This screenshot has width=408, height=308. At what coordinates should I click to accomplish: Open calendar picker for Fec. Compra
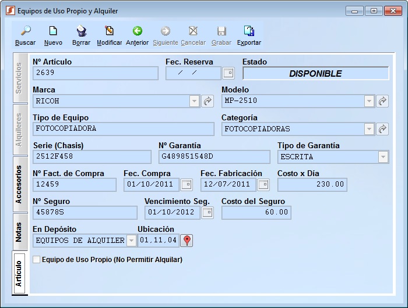point(186,185)
